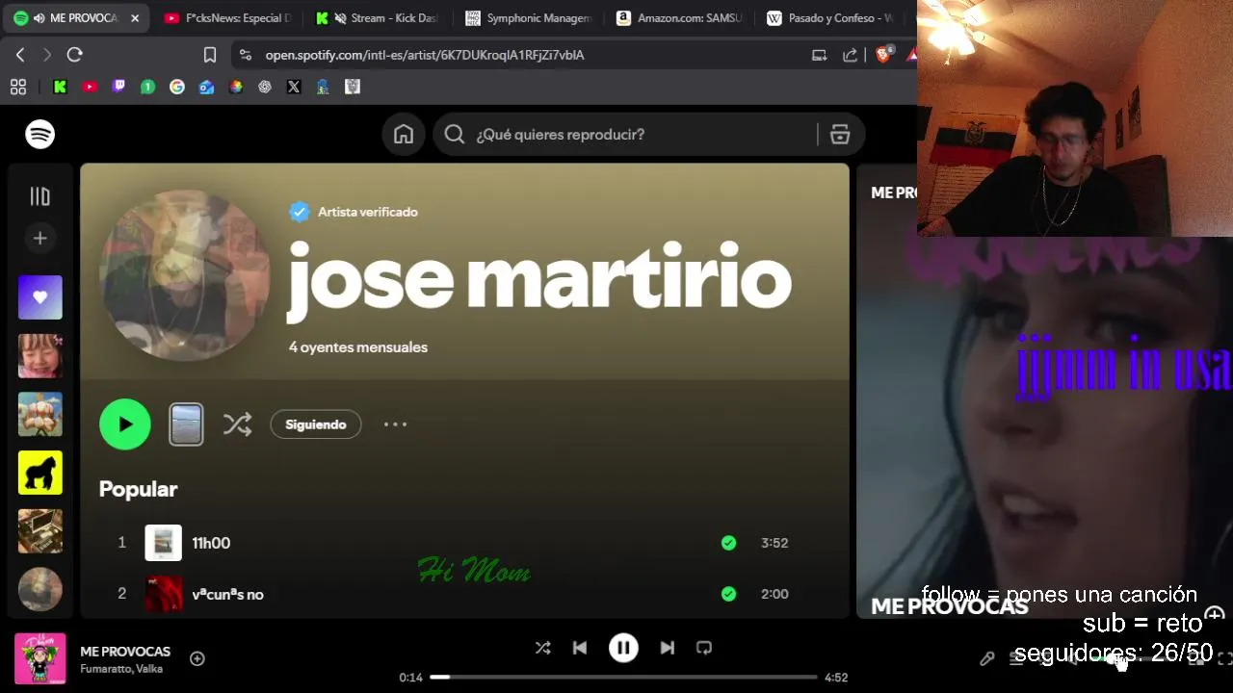This screenshot has height=693, width=1233.
Task: Open the cast/install app icon in address bar
Action: click(820, 55)
